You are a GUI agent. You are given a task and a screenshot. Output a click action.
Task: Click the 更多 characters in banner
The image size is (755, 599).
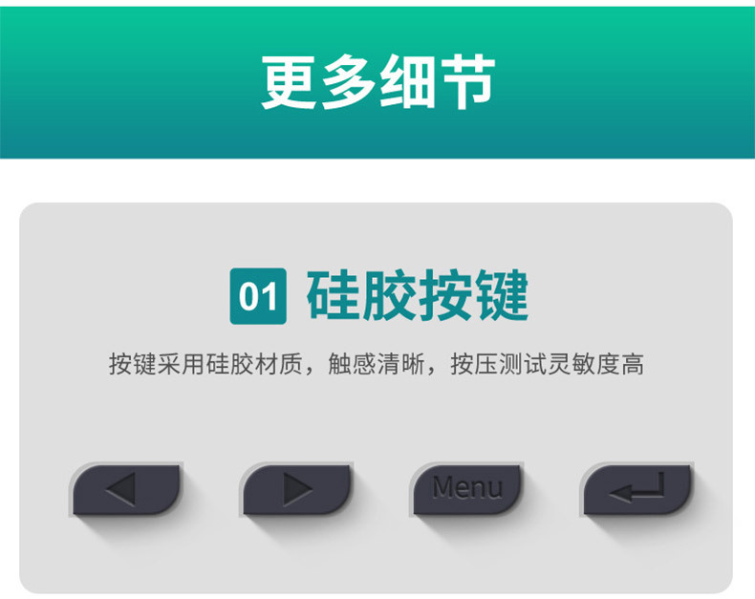click(319, 82)
